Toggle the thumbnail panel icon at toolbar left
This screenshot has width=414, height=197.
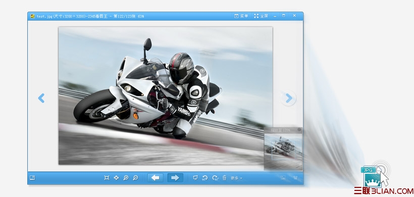(32, 178)
